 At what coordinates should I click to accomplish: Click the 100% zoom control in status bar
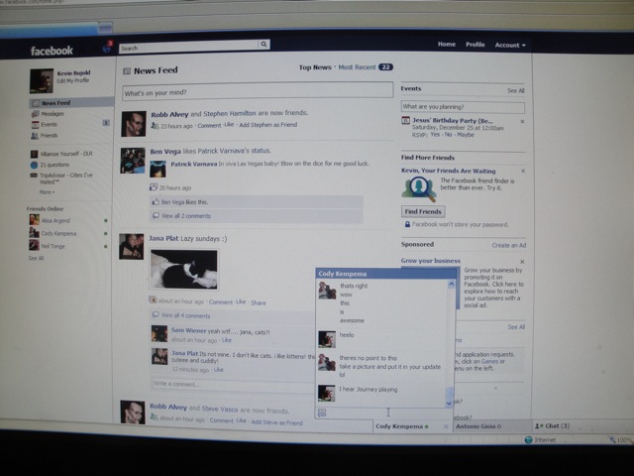621,440
